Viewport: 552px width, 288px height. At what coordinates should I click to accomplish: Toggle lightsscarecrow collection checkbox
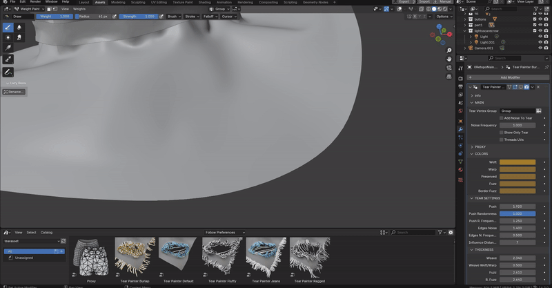[534, 30]
